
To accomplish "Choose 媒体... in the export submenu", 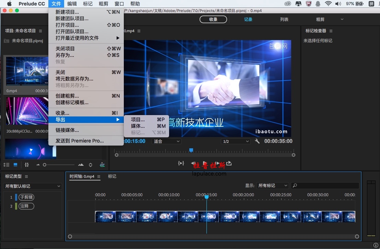I will (x=146, y=126).
